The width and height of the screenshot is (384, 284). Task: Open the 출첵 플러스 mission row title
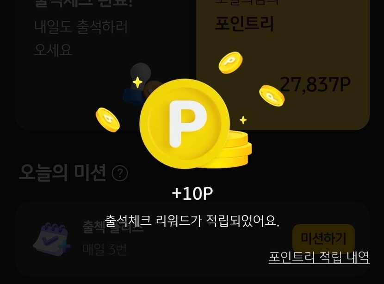[x=112, y=227]
